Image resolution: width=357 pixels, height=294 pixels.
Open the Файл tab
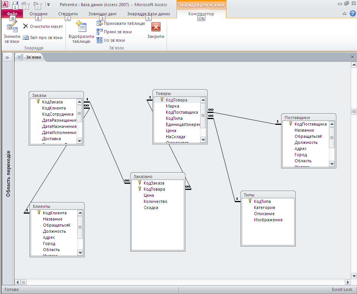(12, 14)
